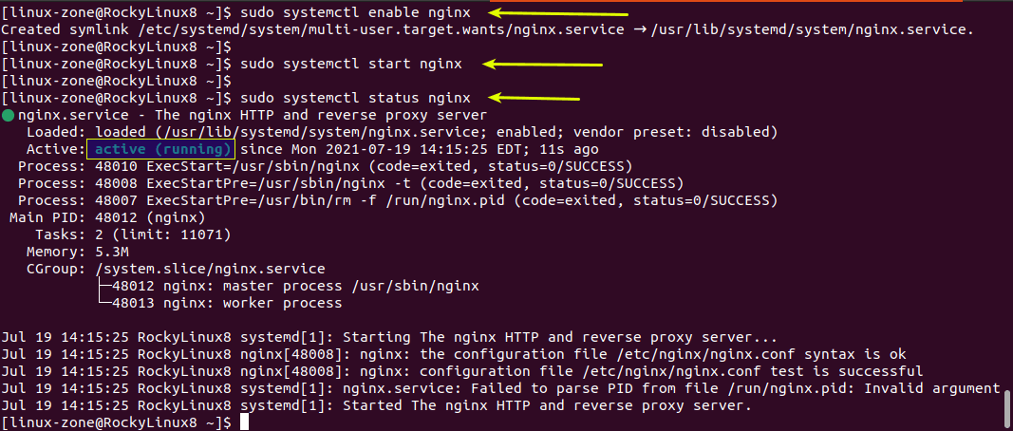Viewport: 1013px width, 431px height.
Task: Click the 'Started The nginx HTTP' log line
Action: point(377,405)
